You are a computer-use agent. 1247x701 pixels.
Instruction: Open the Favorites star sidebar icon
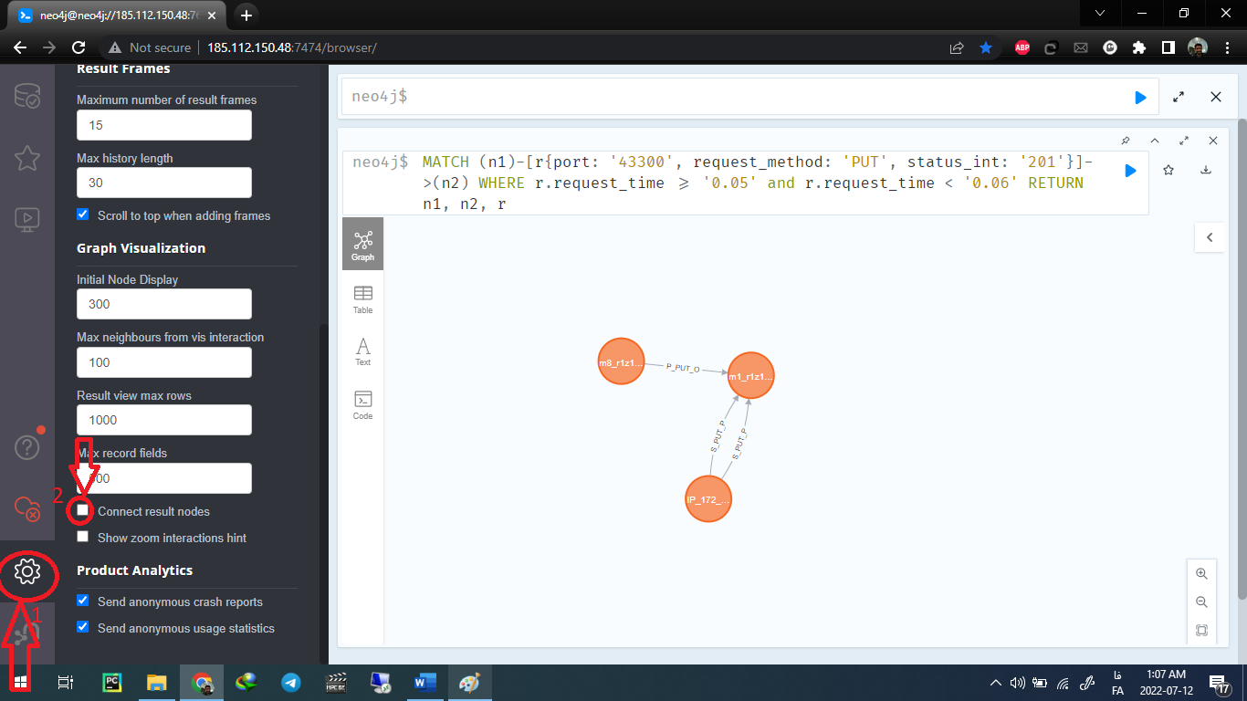(x=26, y=157)
